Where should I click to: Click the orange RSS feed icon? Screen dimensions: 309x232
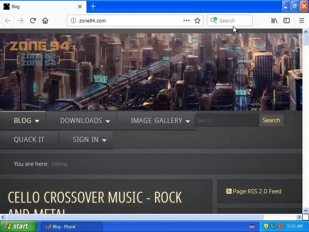pyautogui.click(x=229, y=191)
